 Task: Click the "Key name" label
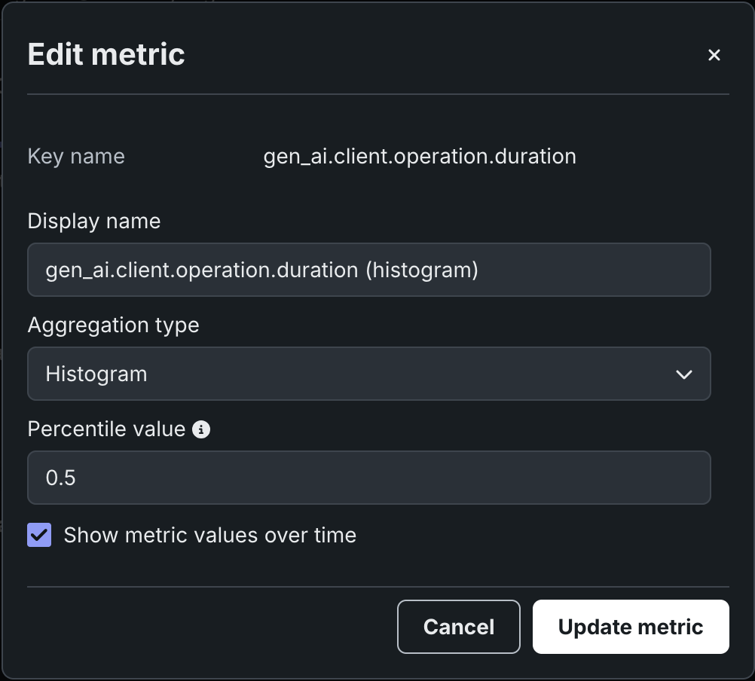pos(76,157)
